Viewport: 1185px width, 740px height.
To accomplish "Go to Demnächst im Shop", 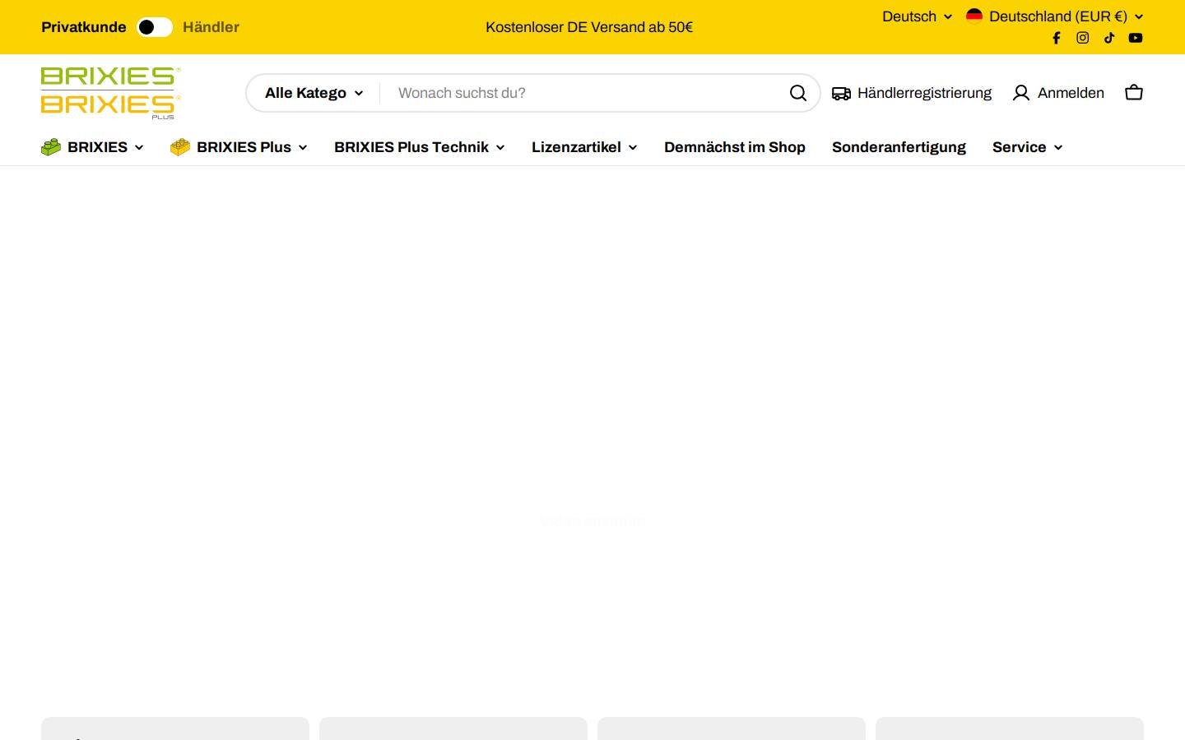I will (735, 147).
